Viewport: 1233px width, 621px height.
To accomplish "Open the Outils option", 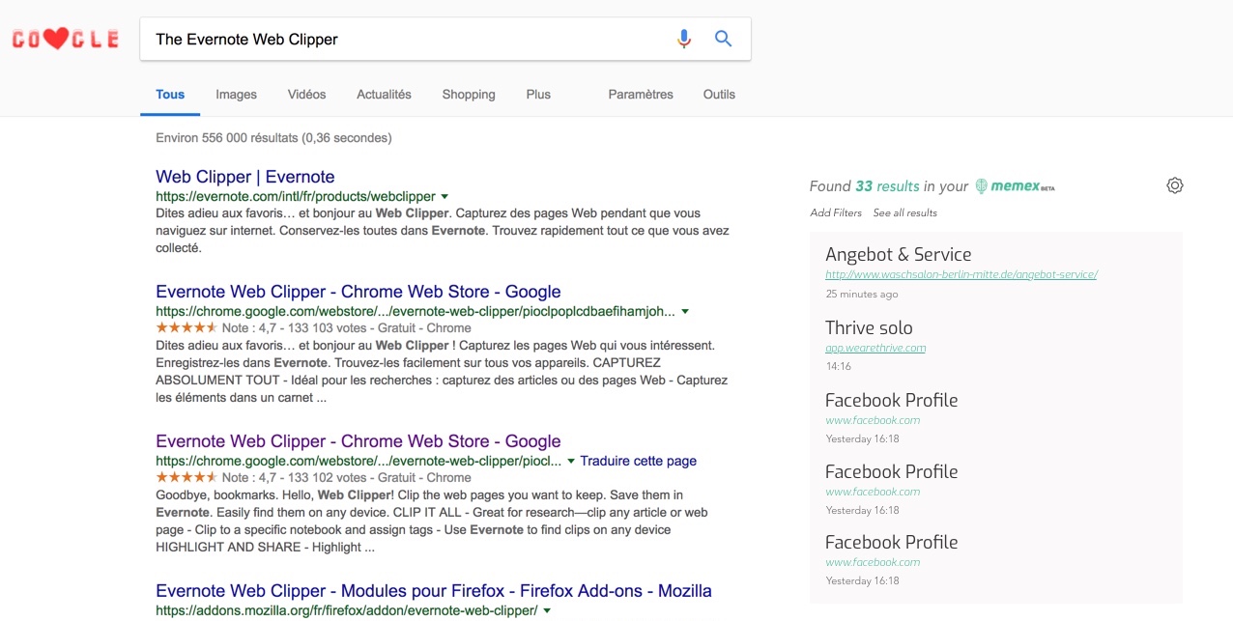I will [719, 95].
